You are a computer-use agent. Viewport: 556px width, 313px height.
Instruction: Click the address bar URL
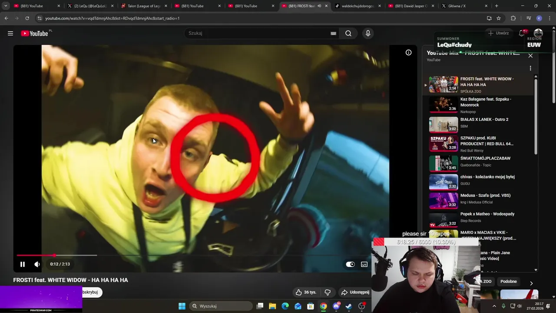pos(112,18)
